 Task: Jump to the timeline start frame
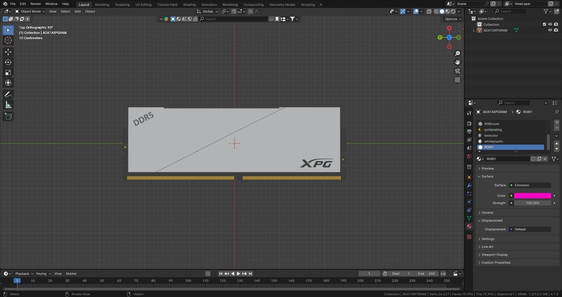point(221,274)
